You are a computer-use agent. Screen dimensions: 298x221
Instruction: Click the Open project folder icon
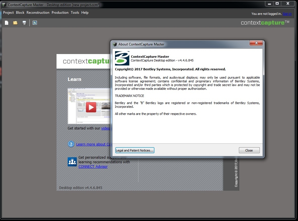pyautogui.click(x=15, y=23)
